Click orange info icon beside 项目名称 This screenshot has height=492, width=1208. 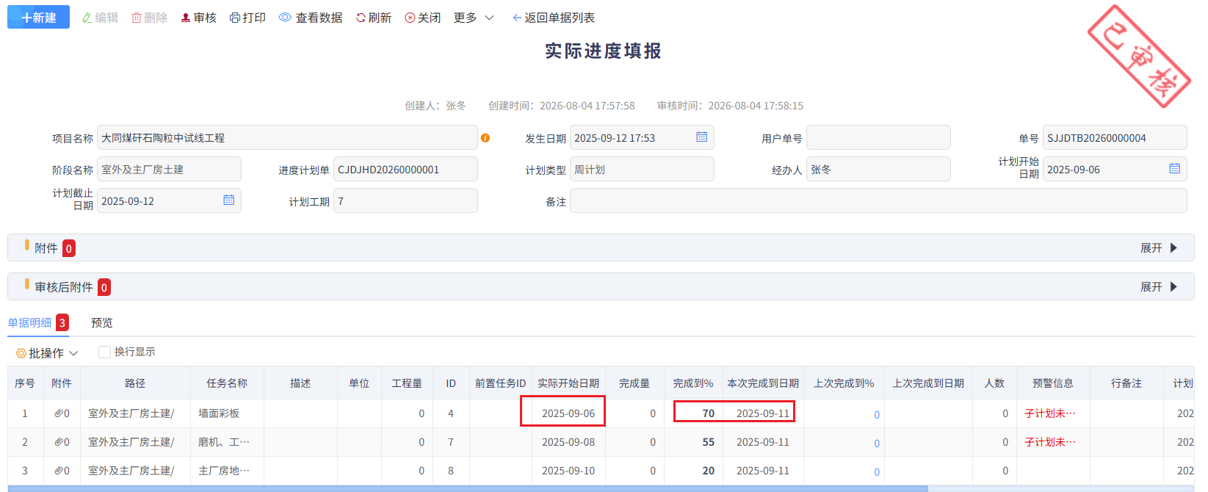point(485,138)
